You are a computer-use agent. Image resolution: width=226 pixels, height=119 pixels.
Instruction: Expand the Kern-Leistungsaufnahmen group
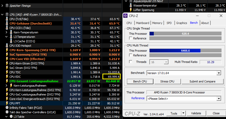point(6,86)
